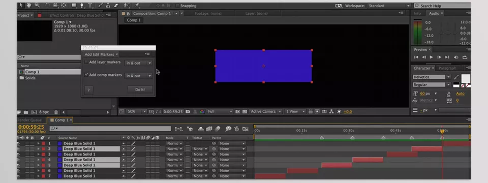Click the 8 bpc color depth button

[44, 112]
